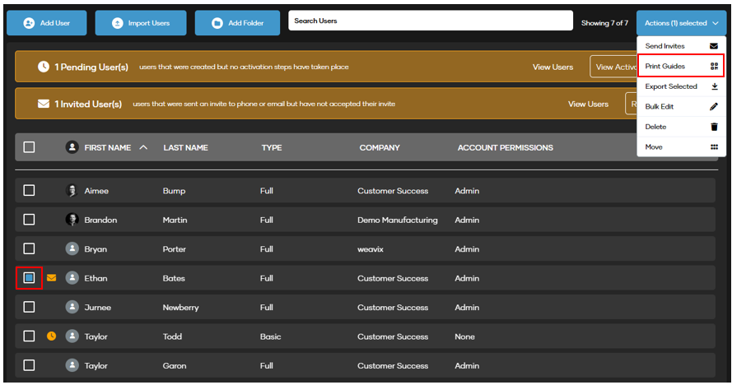Check the box for Brandon Martin
Screen dimensions: 732x385
29,220
